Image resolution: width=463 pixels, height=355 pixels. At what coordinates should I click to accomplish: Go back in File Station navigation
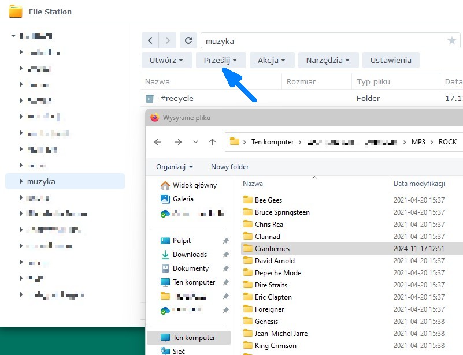pyautogui.click(x=150, y=40)
